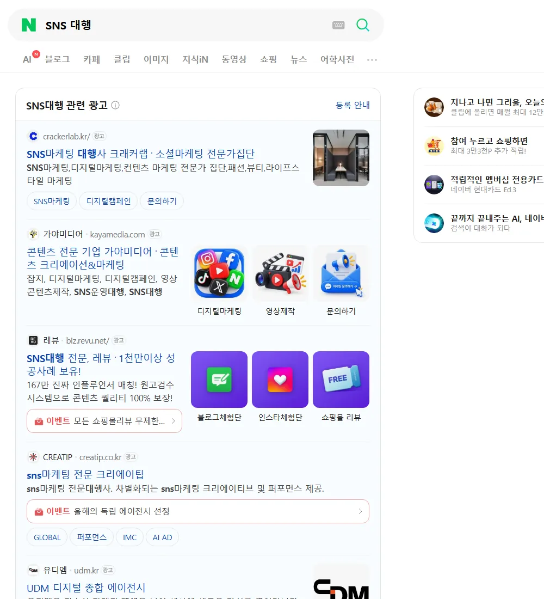The width and height of the screenshot is (544, 599).
Task: Open 최대 3만3천P 추가 적립! promo text
Action: 489,151
